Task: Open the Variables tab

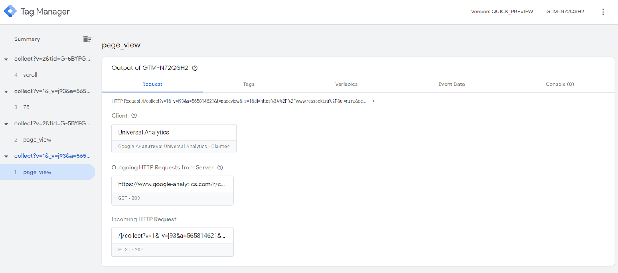Action: point(346,84)
